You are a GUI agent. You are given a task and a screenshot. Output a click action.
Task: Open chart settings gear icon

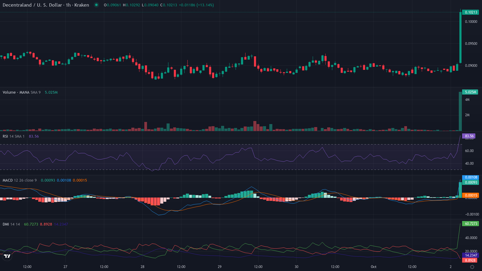pos(472,267)
